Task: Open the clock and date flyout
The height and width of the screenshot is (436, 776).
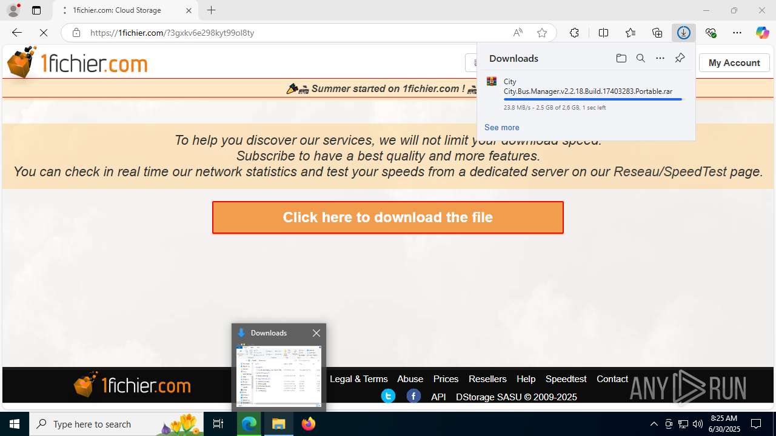Action: click(x=725, y=424)
